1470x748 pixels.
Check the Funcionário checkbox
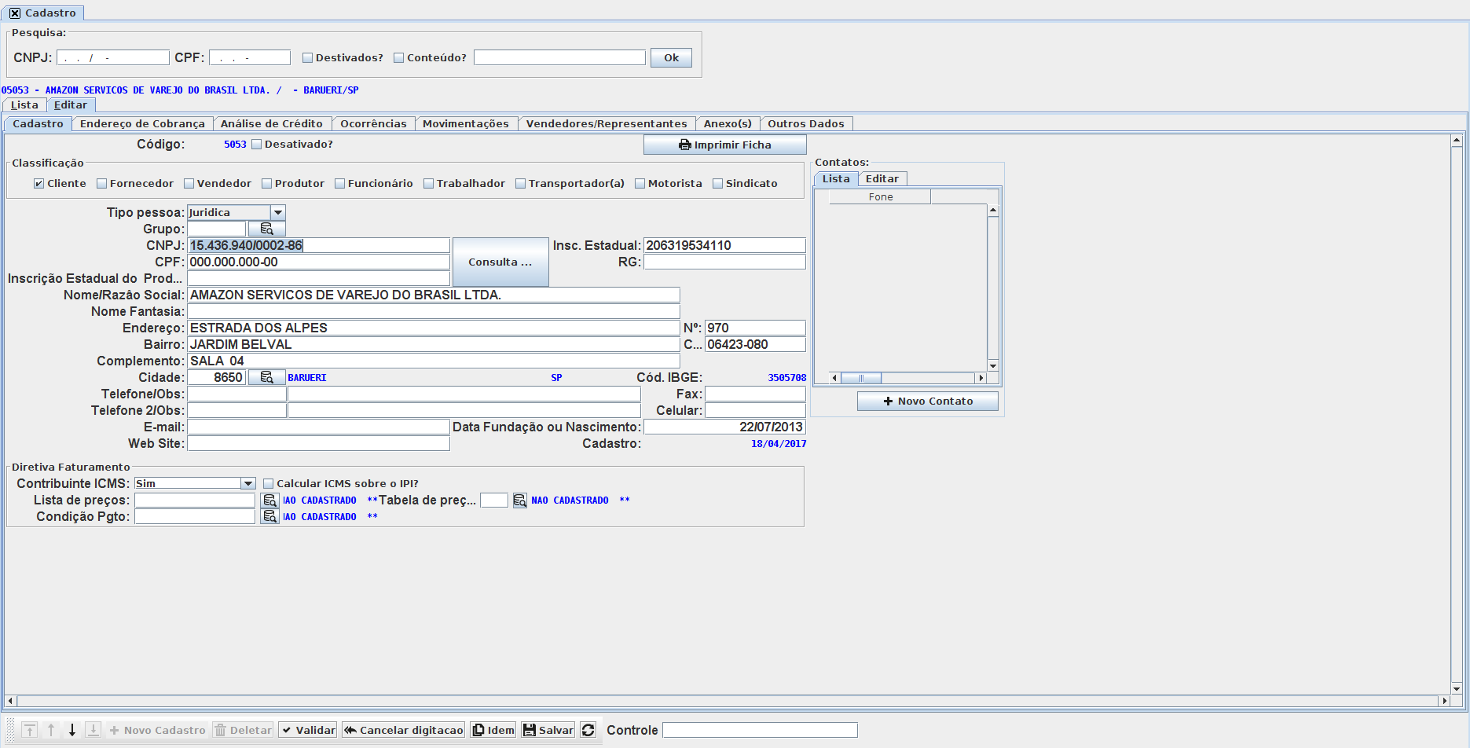pyautogui.click(x=340, y=184)
